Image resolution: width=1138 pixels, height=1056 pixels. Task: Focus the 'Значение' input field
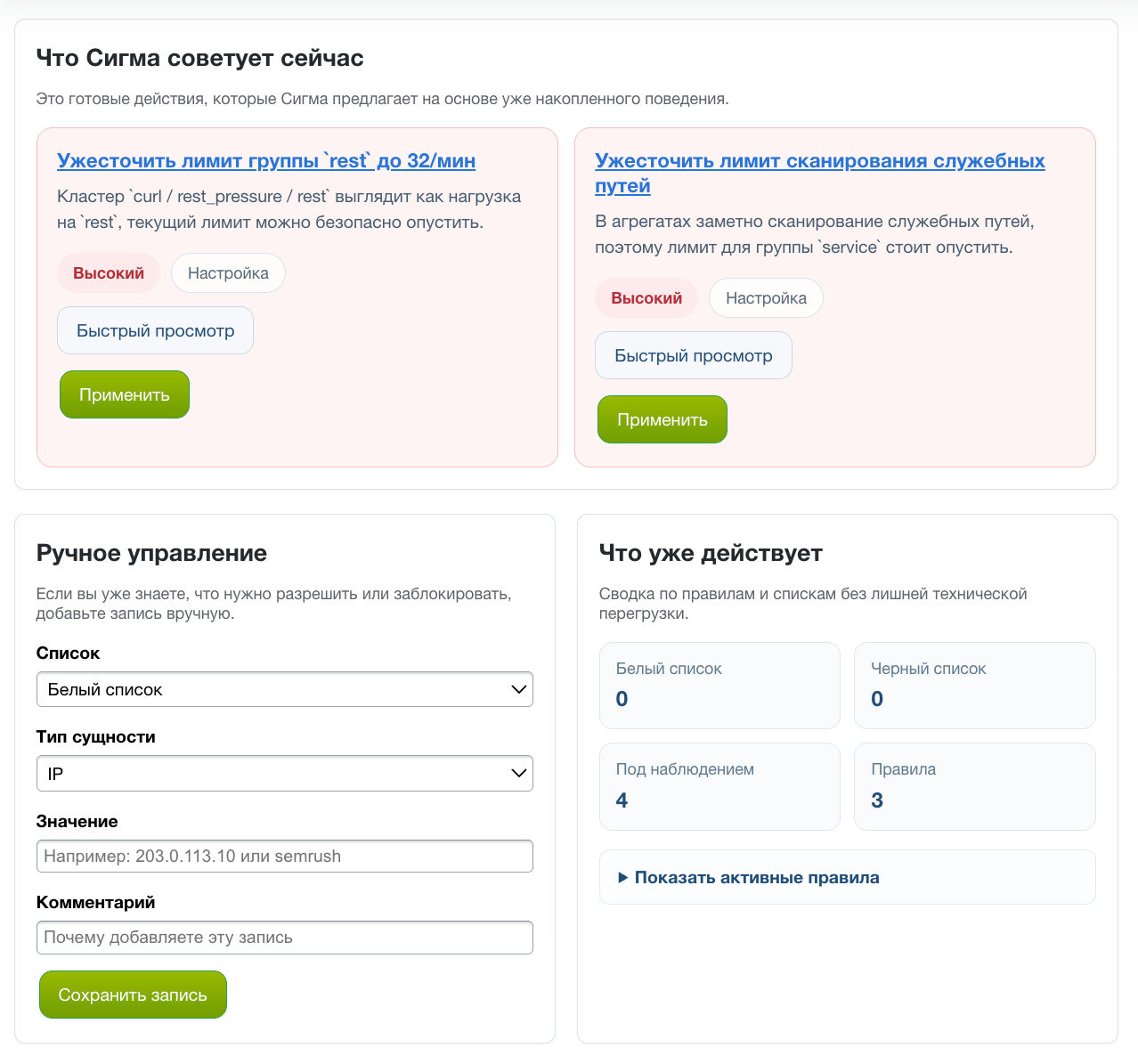[x=285, y=856]
